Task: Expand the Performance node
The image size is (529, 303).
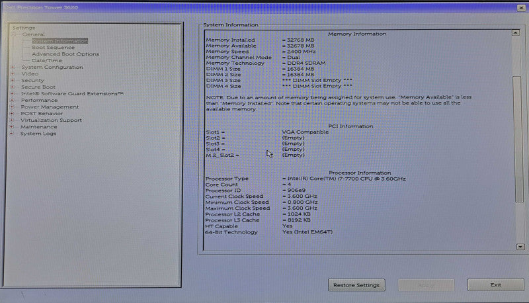Action: tap(12, 100)
